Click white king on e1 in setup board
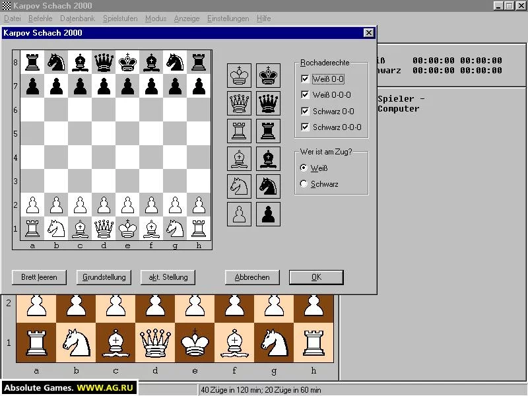 [x=127, y=228]
